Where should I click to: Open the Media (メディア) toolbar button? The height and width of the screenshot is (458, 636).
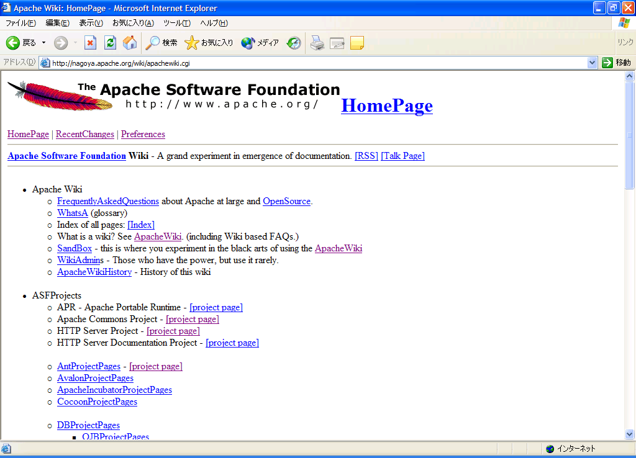(x=260, y=43)
